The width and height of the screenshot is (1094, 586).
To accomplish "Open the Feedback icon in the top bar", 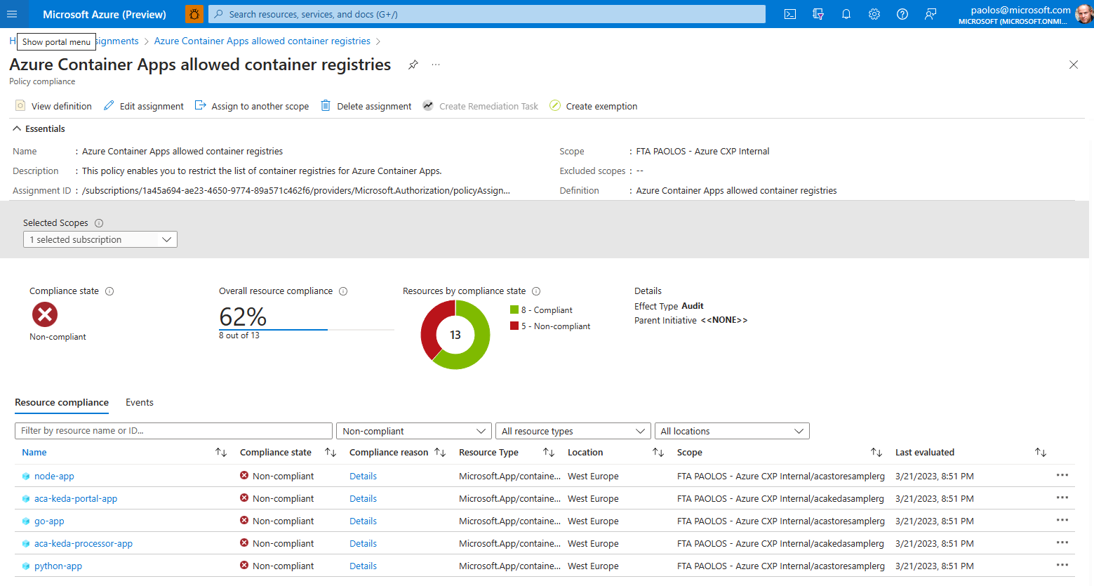I will coord(930,14).
